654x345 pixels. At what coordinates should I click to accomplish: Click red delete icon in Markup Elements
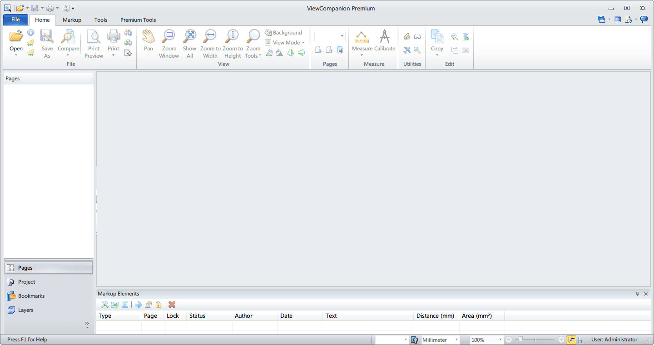172,305
